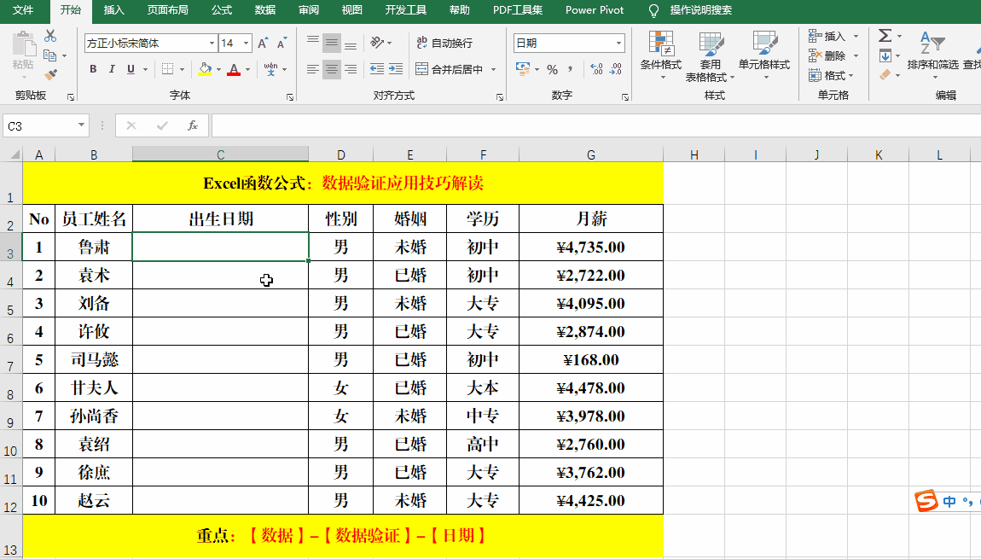Viewport: 981px width, 559px height.
Task: Click decrease decimal icon
Action: coord(616,69)
